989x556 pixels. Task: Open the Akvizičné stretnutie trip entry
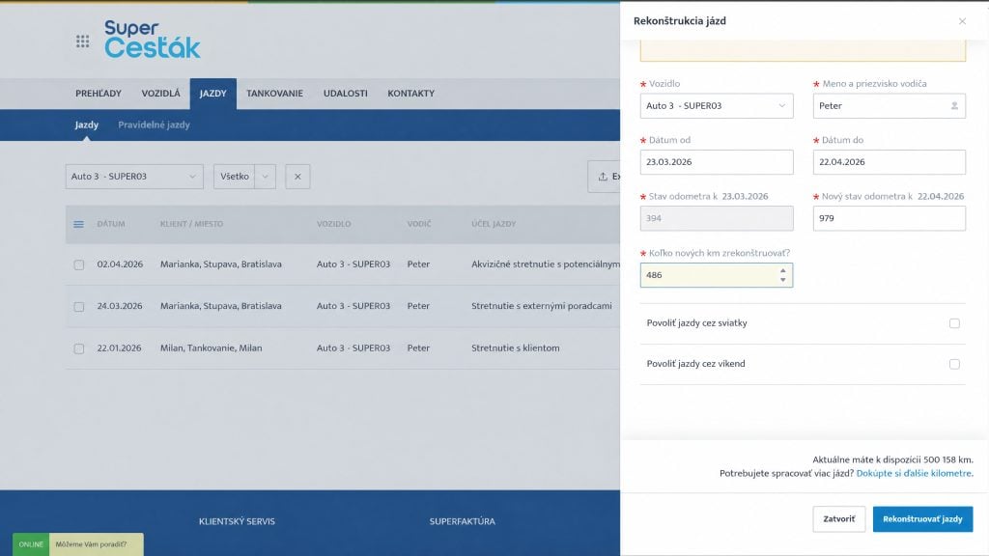(546, 264)
